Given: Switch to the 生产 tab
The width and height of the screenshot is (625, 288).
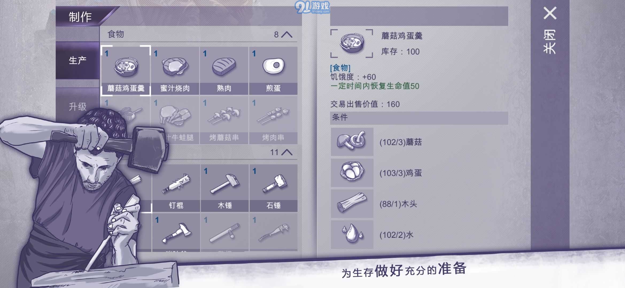Looking at the screenshot, I should [x=77, y=61].
